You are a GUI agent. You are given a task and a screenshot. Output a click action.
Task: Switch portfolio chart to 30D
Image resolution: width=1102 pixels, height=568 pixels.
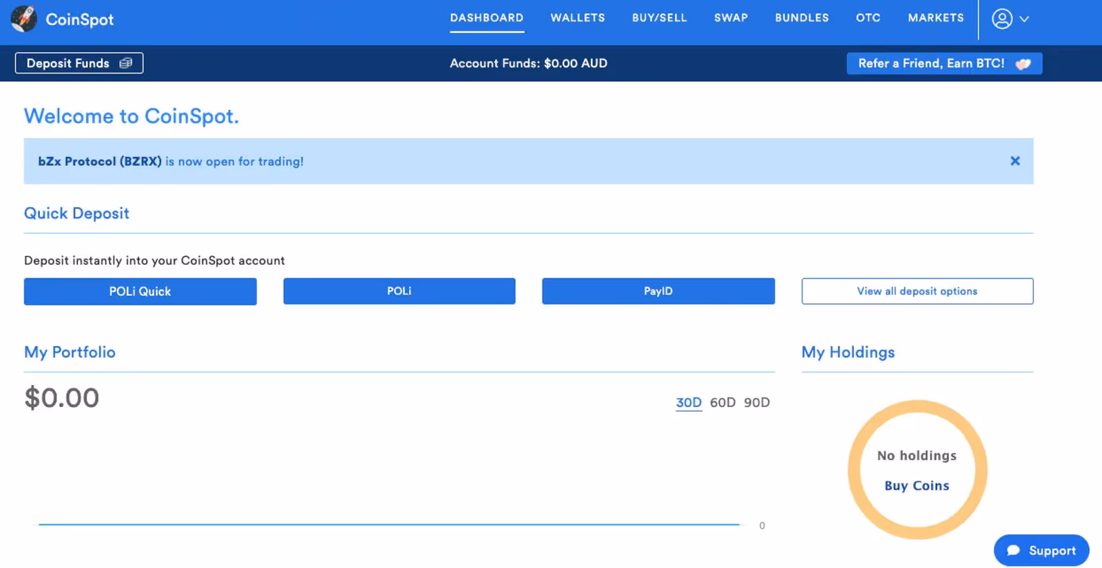pos(689,403)
